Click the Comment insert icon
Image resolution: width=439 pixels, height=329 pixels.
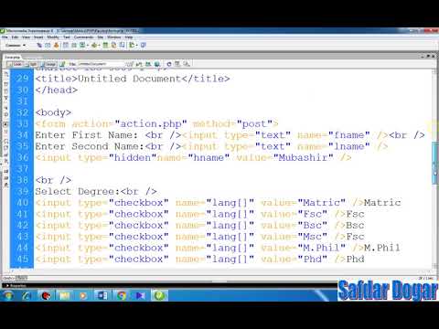pyautogui.click(x=122, y=45)
